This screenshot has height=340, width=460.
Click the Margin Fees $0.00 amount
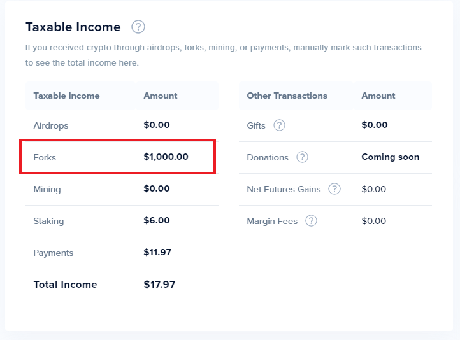pyautogui.click(x=373, y=221)
